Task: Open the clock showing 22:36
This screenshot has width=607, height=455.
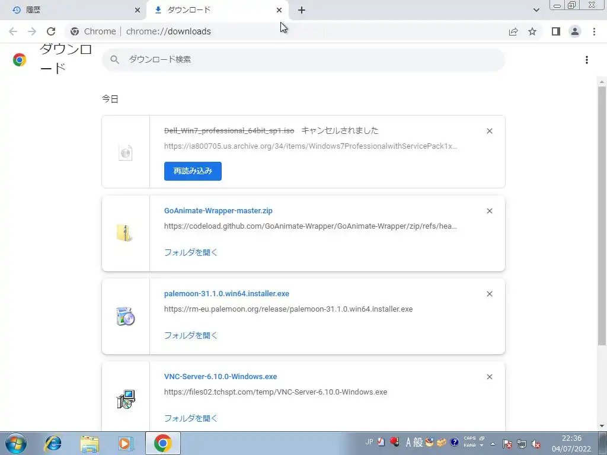Action: click(571, 443)
